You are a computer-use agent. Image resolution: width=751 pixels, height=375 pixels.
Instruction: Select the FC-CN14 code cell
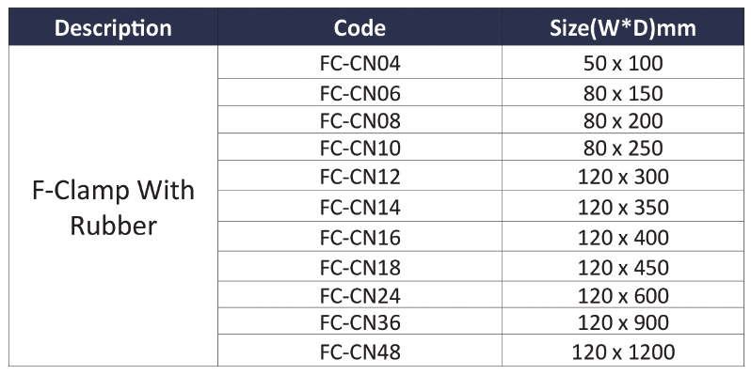(x=360, y=206)
